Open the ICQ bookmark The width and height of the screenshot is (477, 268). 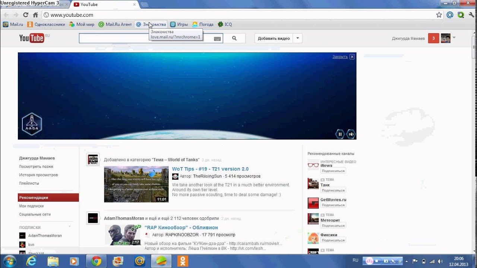click(x=225, y=25)
